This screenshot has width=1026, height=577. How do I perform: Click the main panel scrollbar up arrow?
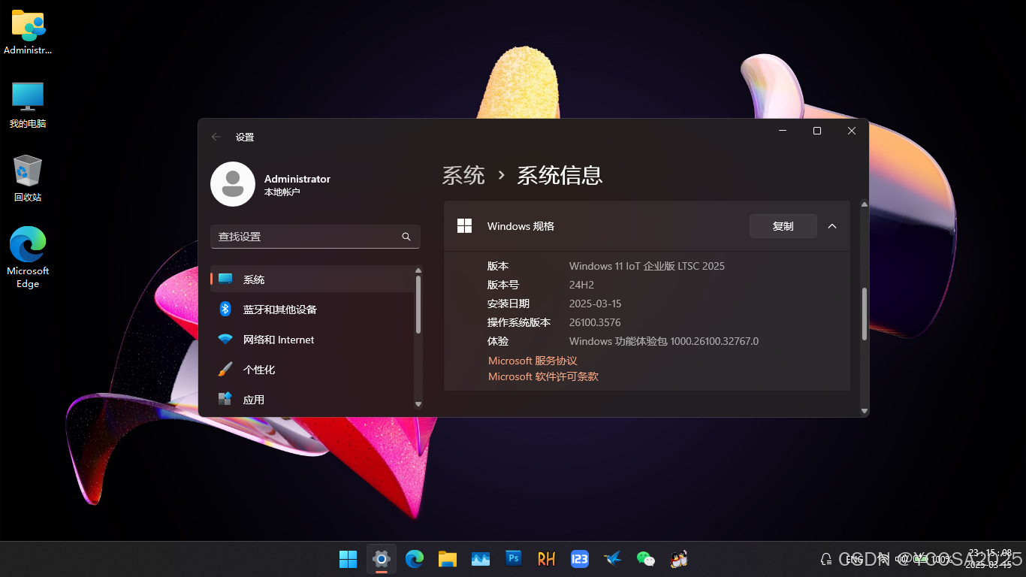pos(865,204)
